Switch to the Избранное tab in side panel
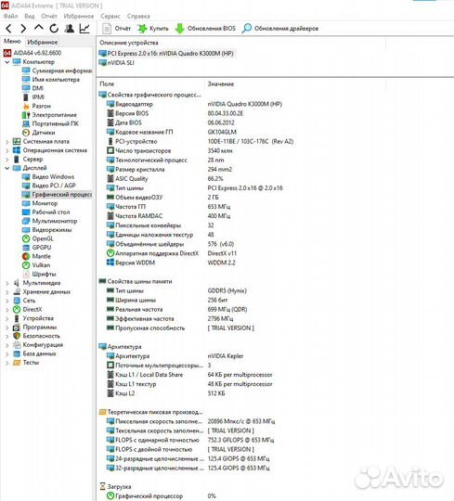 [42, 42]
